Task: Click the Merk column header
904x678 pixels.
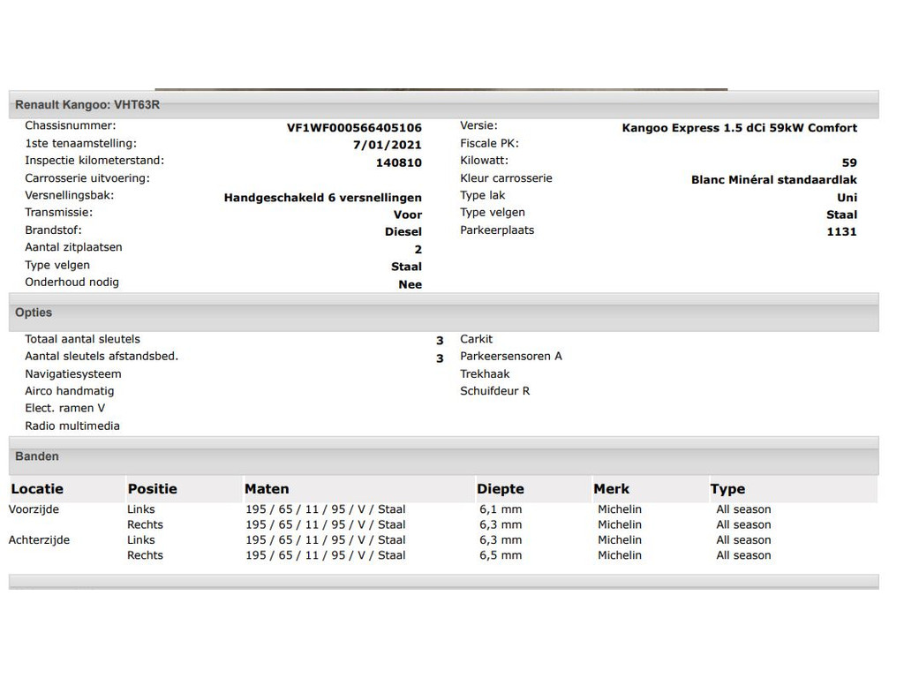Action: click(612, 489)
